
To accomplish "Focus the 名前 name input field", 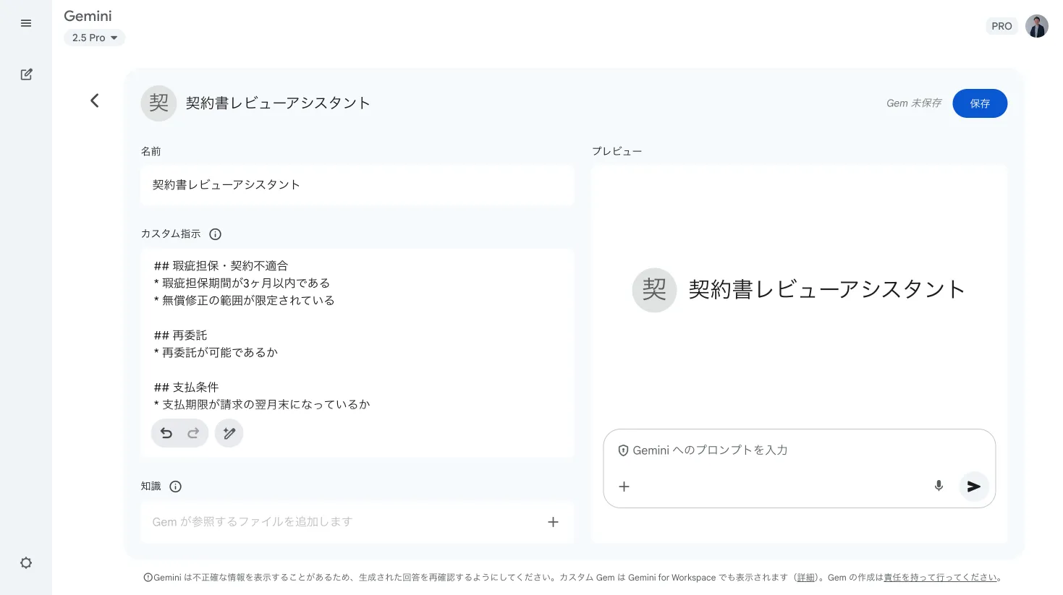I will (357, 185).
